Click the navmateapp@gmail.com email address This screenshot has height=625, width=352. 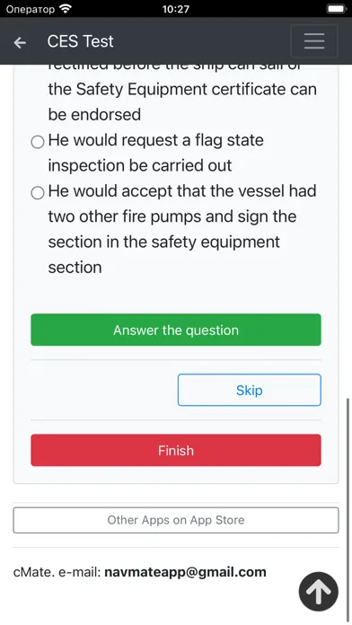185,572
